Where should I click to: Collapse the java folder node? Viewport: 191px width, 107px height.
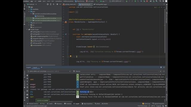tap(29, 12)
